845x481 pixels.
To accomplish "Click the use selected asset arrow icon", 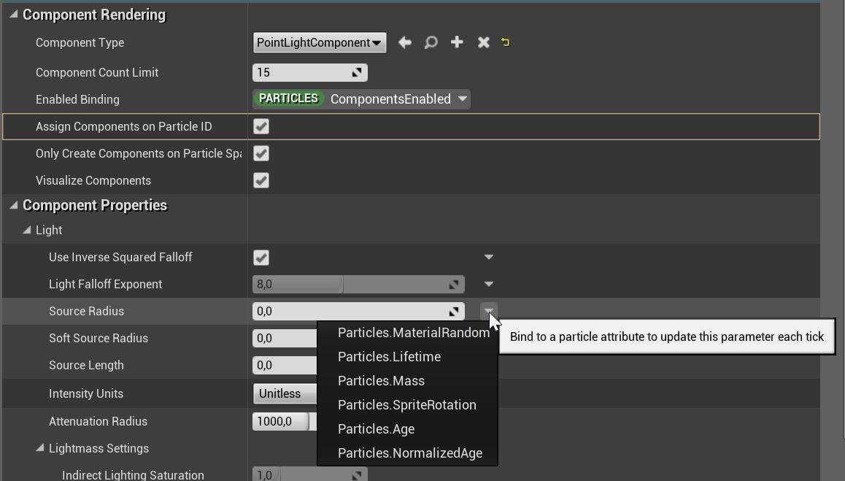I will pos(405,42).
